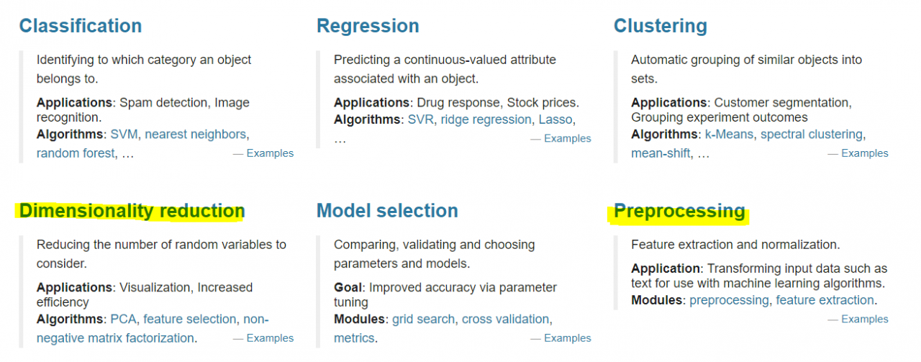Open the Clustering heading link
Screen dimensions: 921x362
[x=661, y=26]
